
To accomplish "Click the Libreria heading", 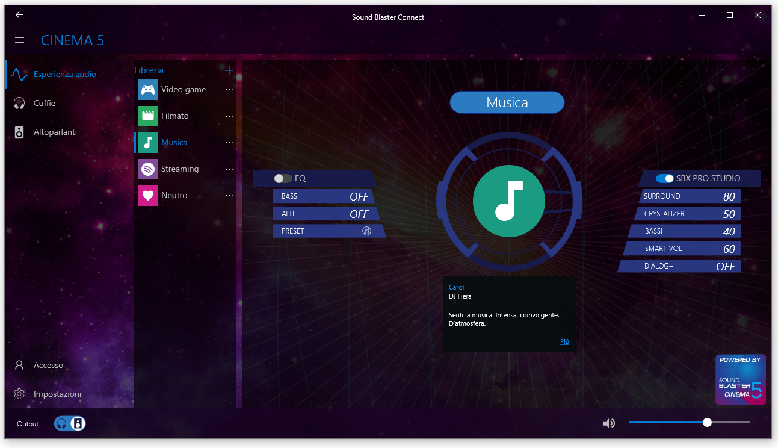I will point(149,70).
